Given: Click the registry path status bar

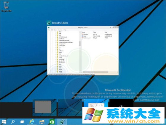Looking at the screenshot, I should [x=83, y=74].
